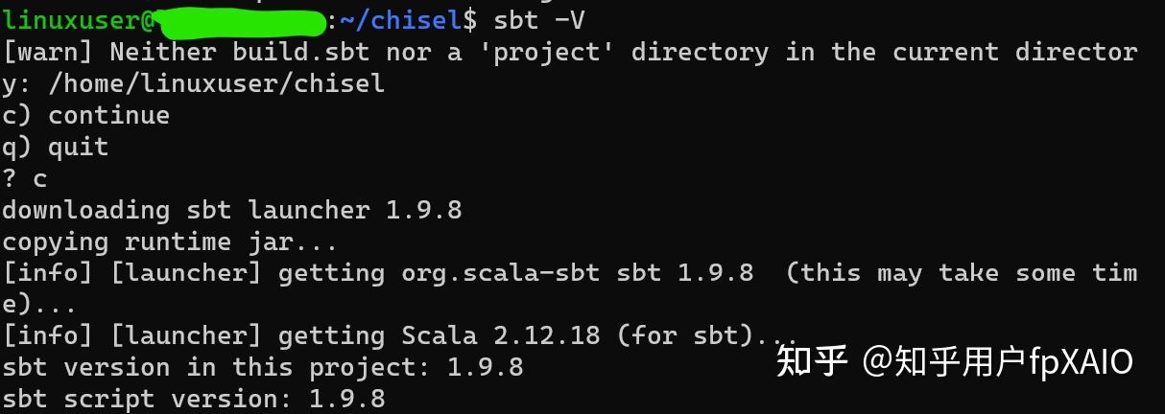This screenshot has width=1165, height=414.
Task: Click the /home/linuxuser/chisel directory path
Action: [215, 82]
